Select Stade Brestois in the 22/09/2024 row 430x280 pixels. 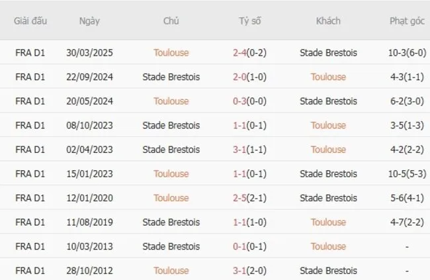click(171, 77)
